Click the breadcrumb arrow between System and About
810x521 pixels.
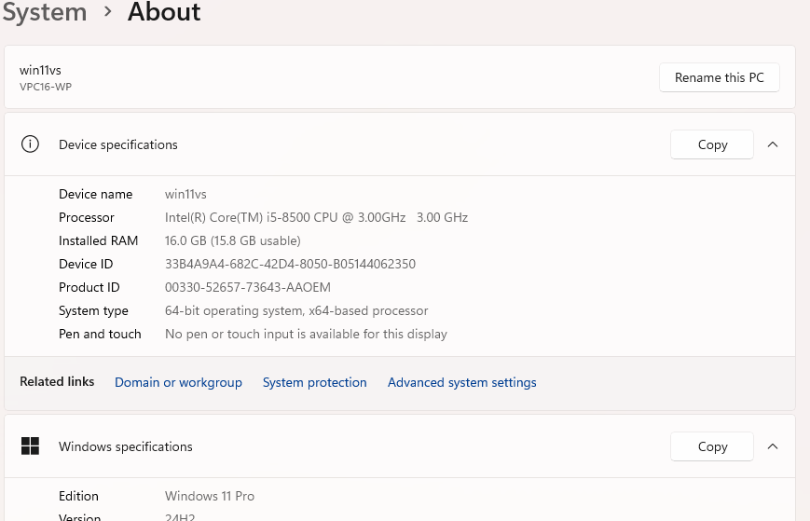pos(107,11)
